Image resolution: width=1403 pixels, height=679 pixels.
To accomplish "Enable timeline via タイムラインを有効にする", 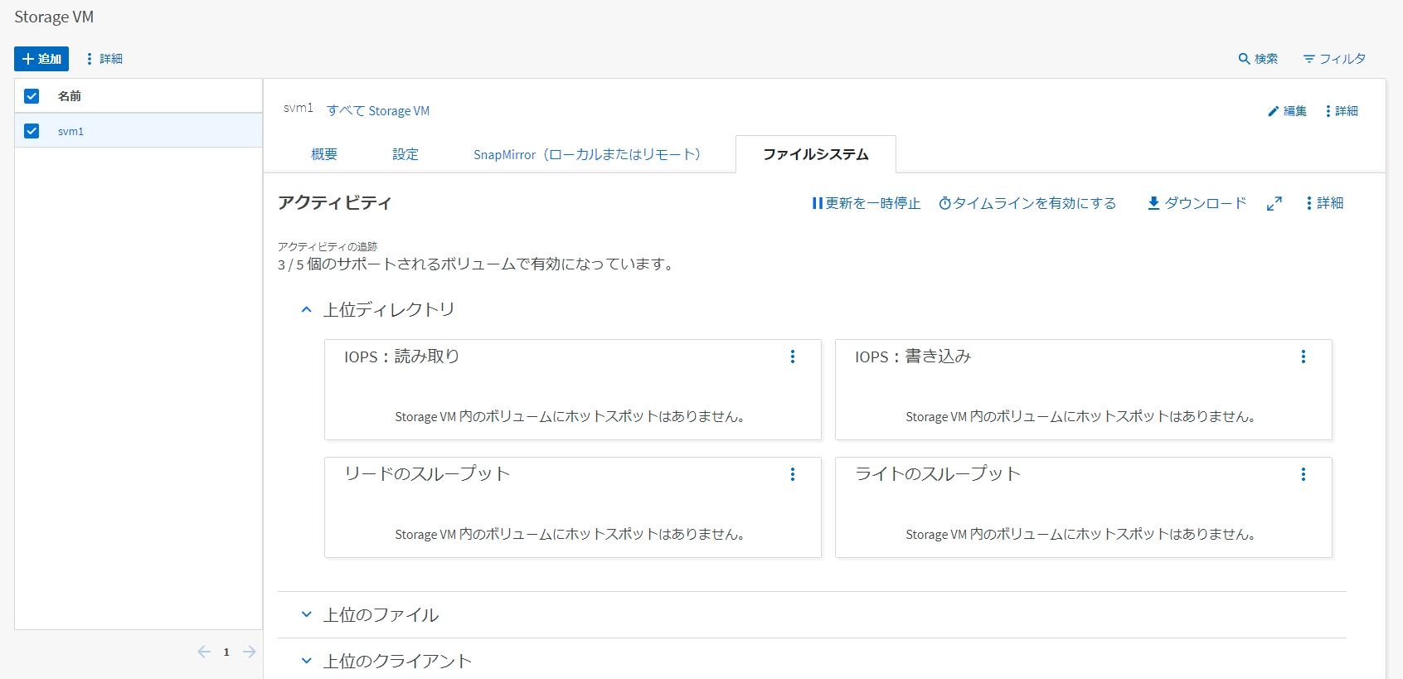I will click(1027, 203).
